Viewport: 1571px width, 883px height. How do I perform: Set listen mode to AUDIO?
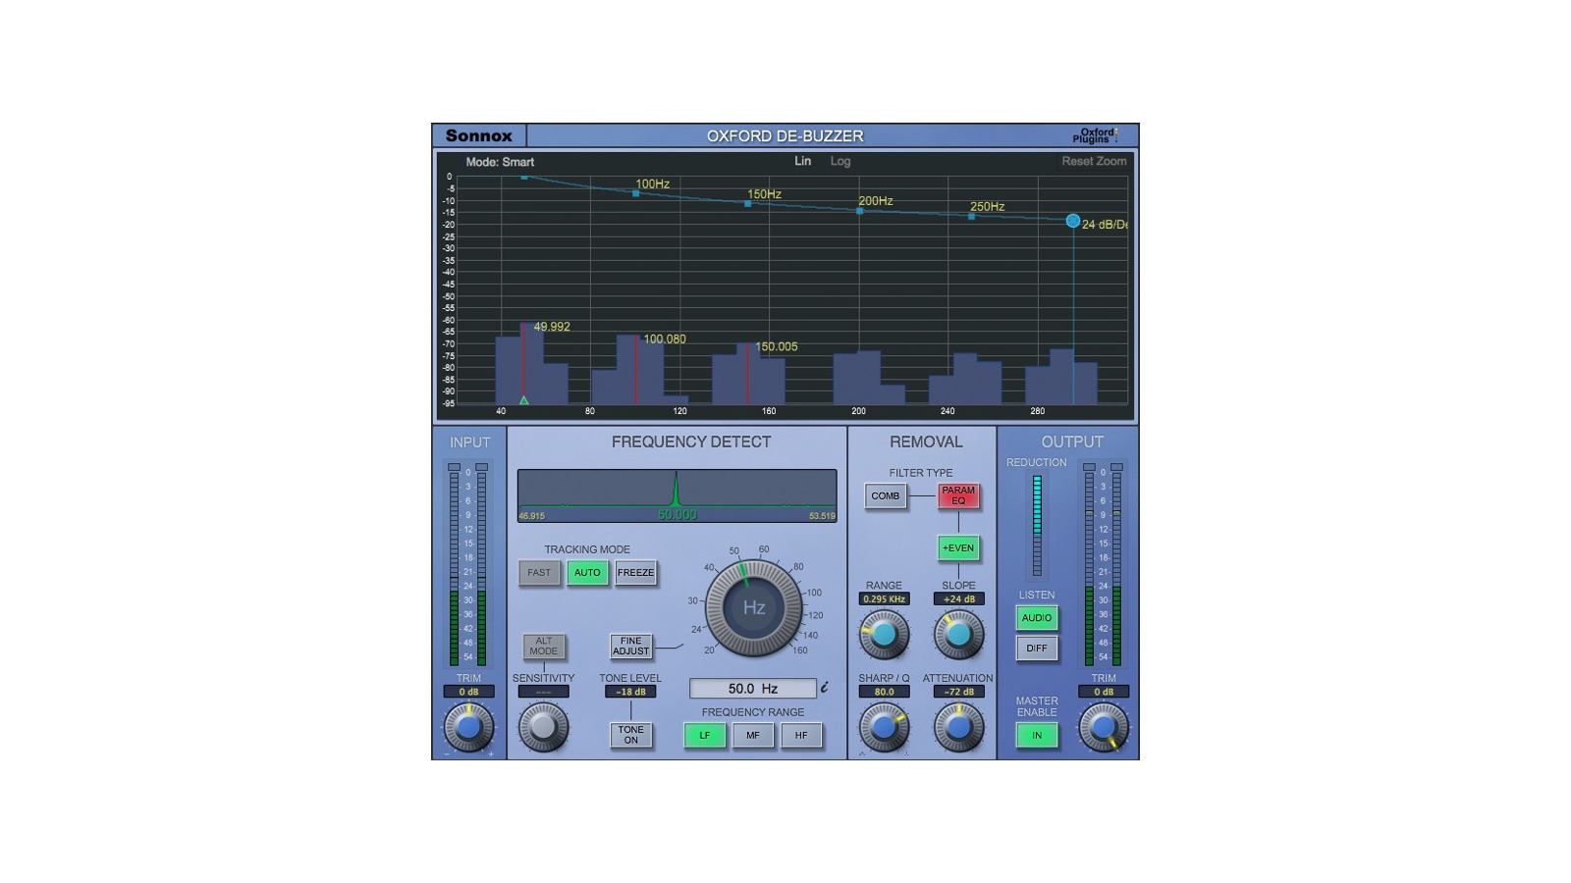(x=1037, y=618)
